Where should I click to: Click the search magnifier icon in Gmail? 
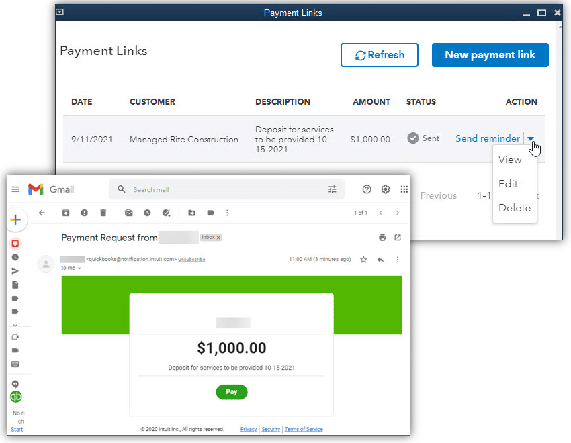click(x=122, y=189)
